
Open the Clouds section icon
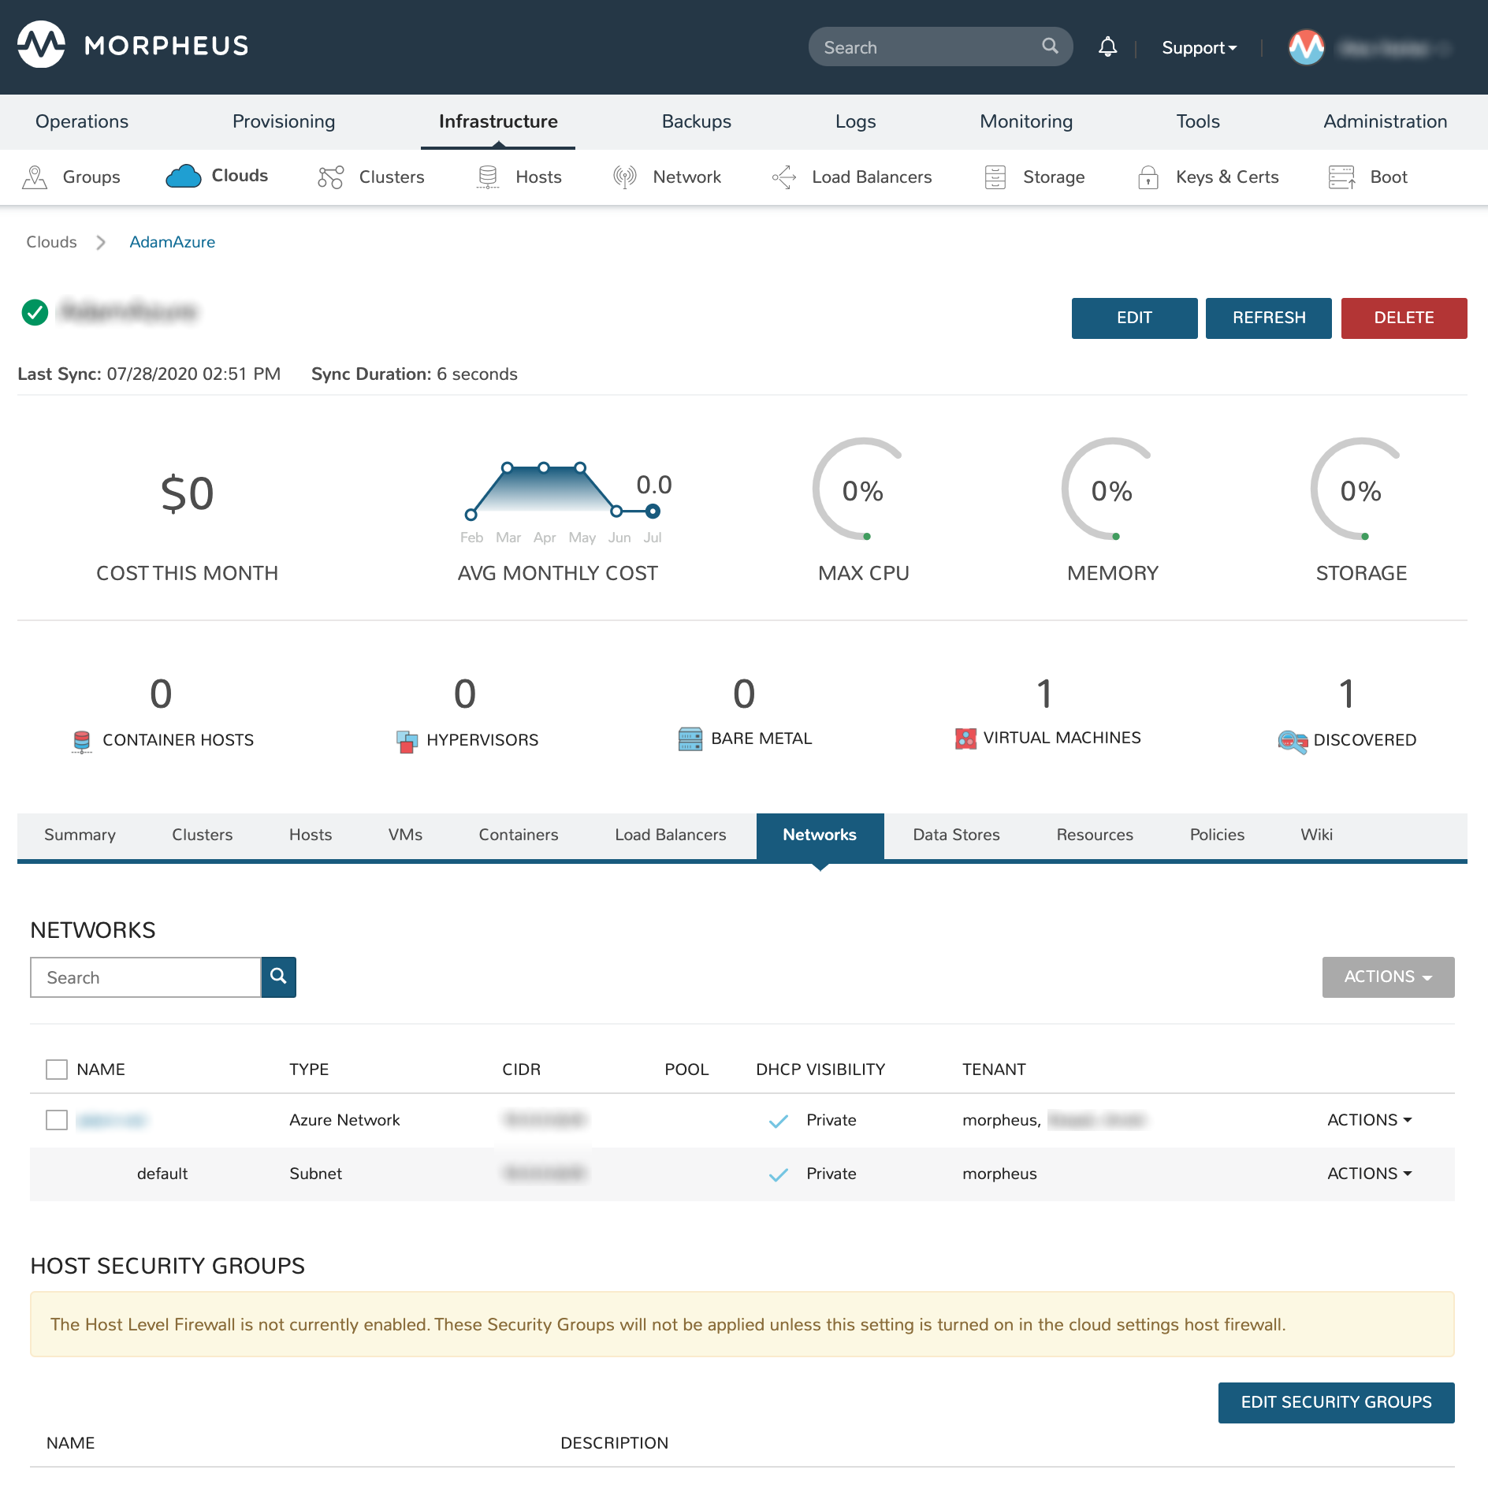point(184,176)
